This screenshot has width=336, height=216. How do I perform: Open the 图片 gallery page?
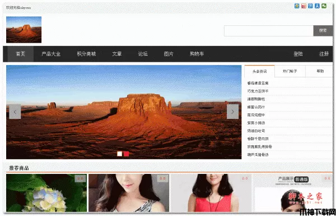coord(169,54)
